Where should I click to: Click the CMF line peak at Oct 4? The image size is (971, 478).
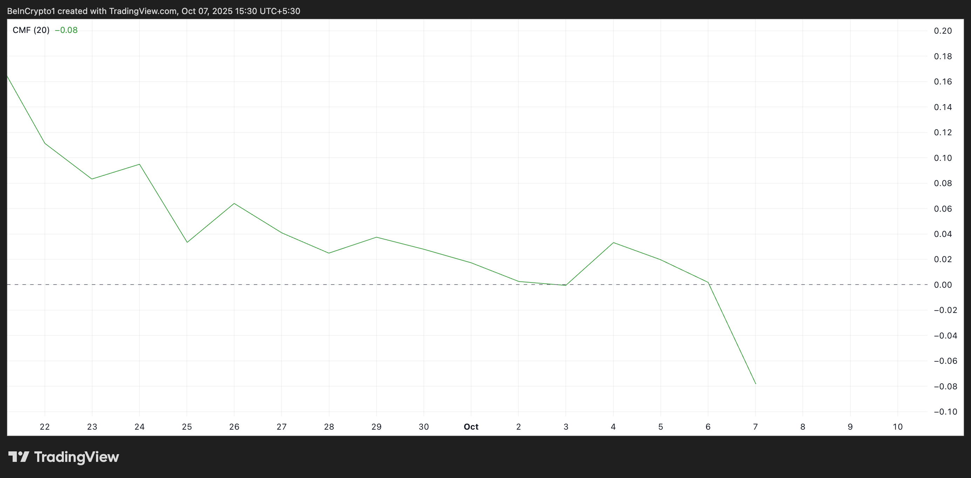613,243
